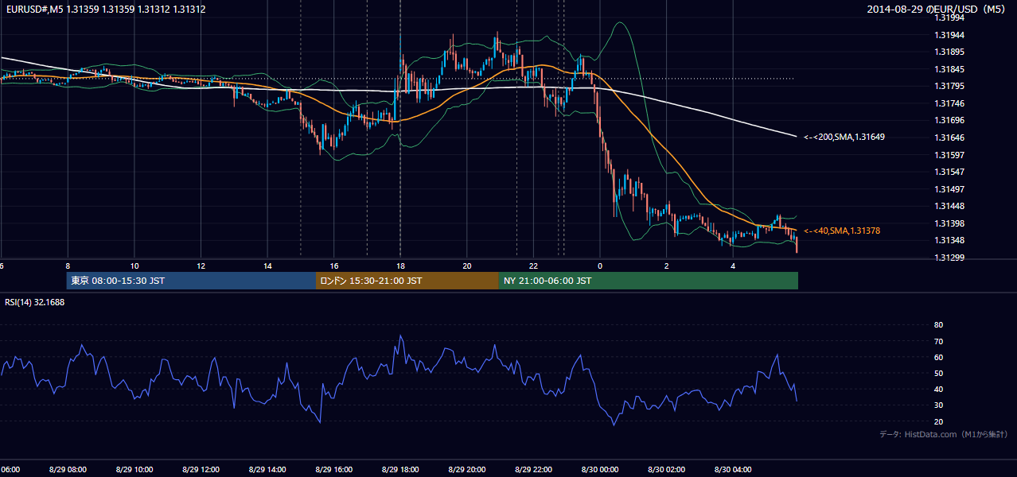Click RSI scale value 60
Image resolution: width=1017 pixels, height=477 pixels.
938,357
